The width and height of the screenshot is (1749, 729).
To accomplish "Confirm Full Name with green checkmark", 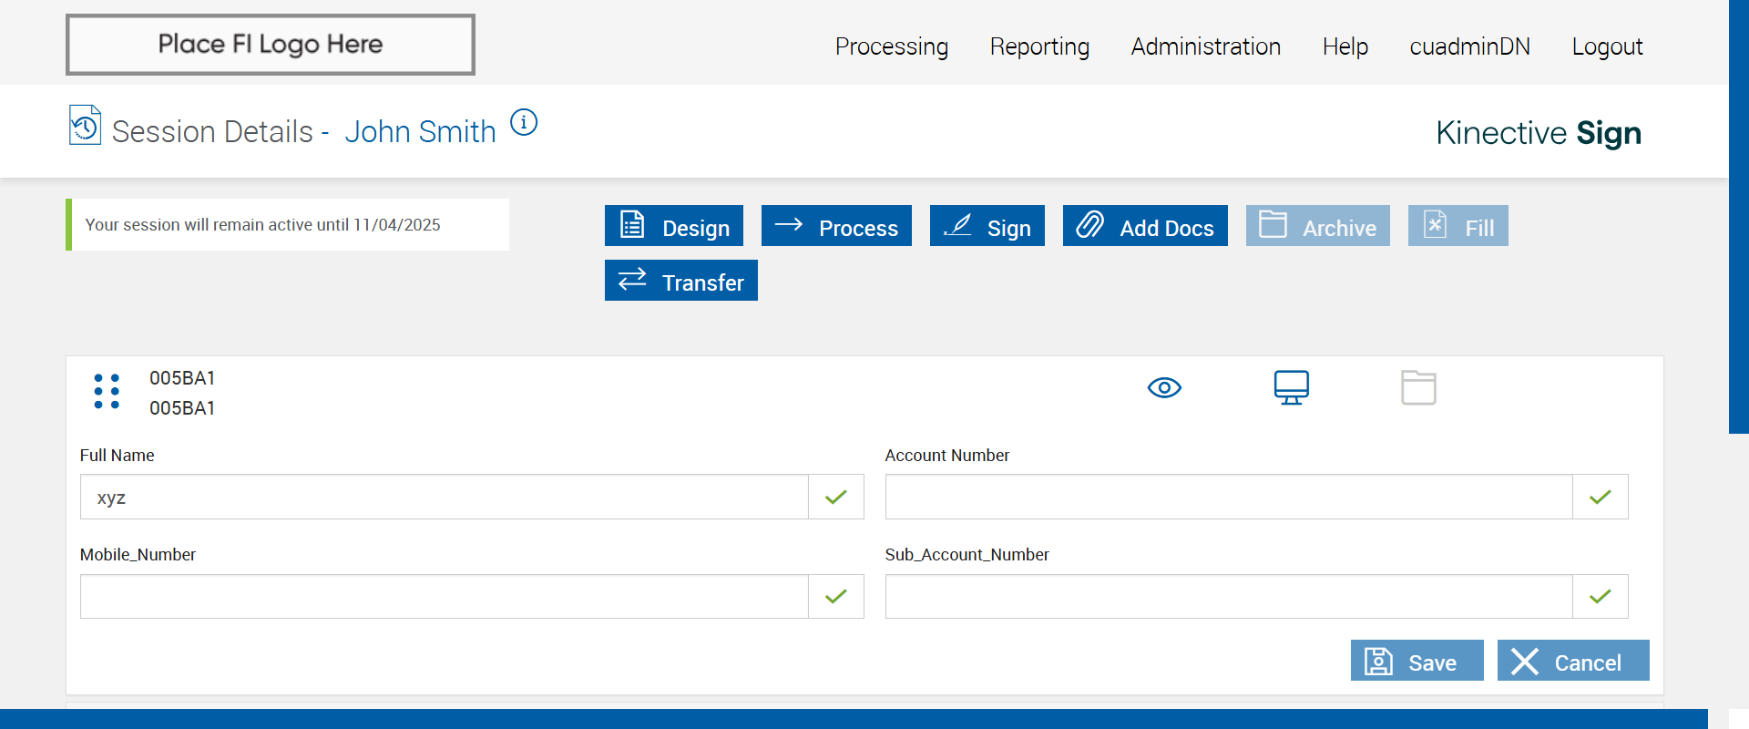I will point(836,497).
